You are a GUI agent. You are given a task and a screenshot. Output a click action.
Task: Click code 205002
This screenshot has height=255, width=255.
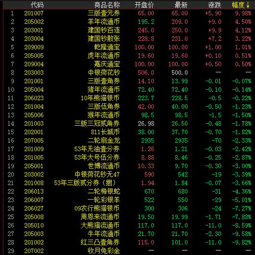click(x=34, y=22)
